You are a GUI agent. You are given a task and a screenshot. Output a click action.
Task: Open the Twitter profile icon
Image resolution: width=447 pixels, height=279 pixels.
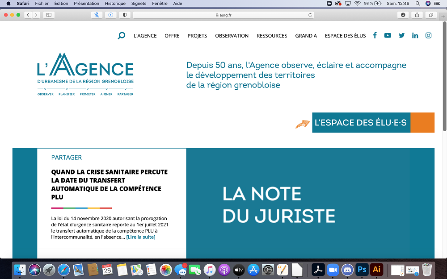click(x=402, y=35)
